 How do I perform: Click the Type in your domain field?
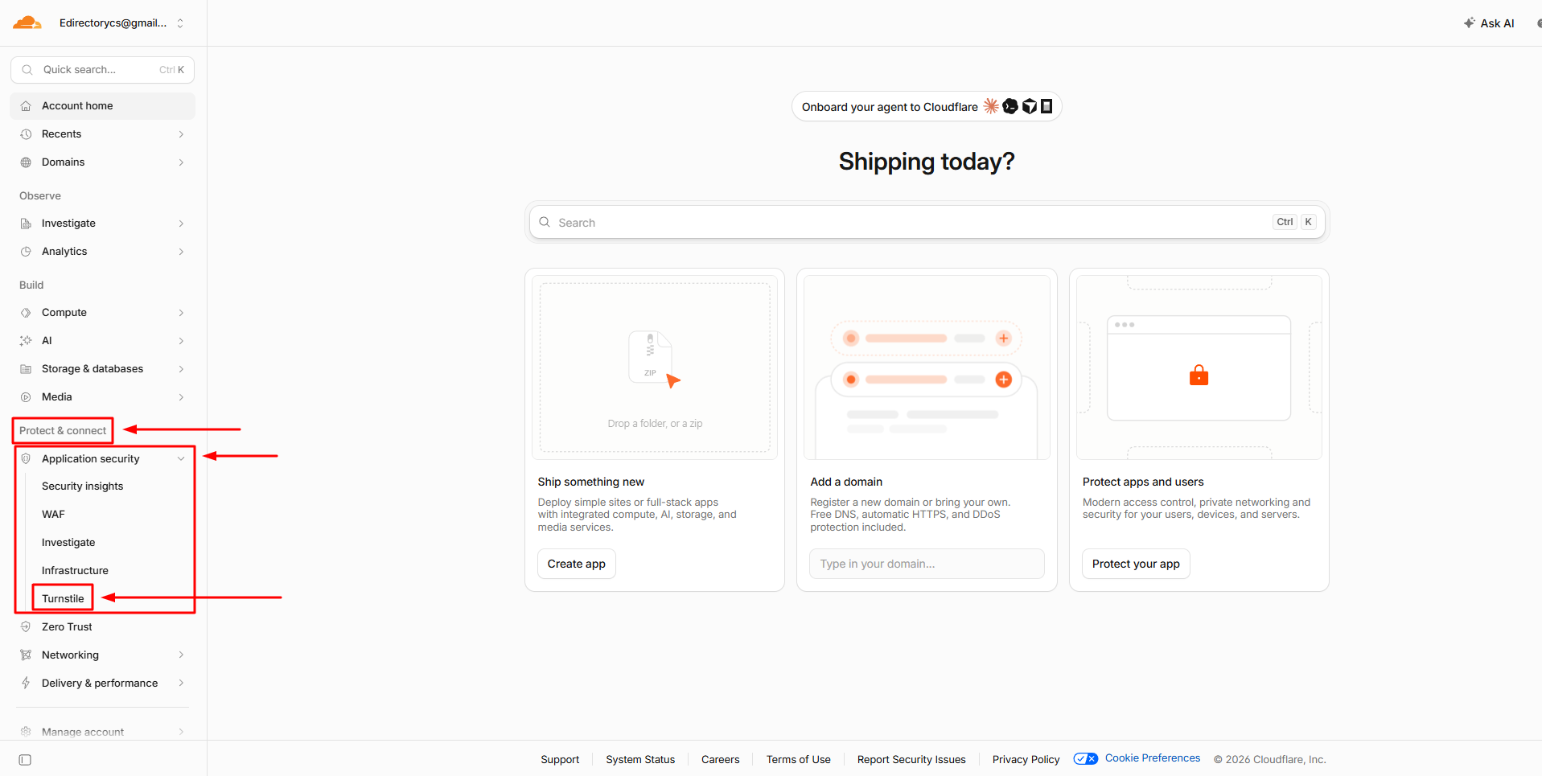point(927,564)
